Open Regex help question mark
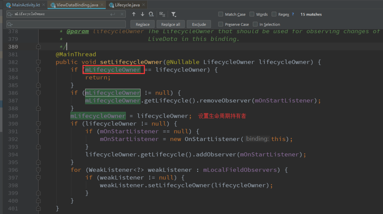The width and height of the screenshot is (383, 214). tap(293, 14)
